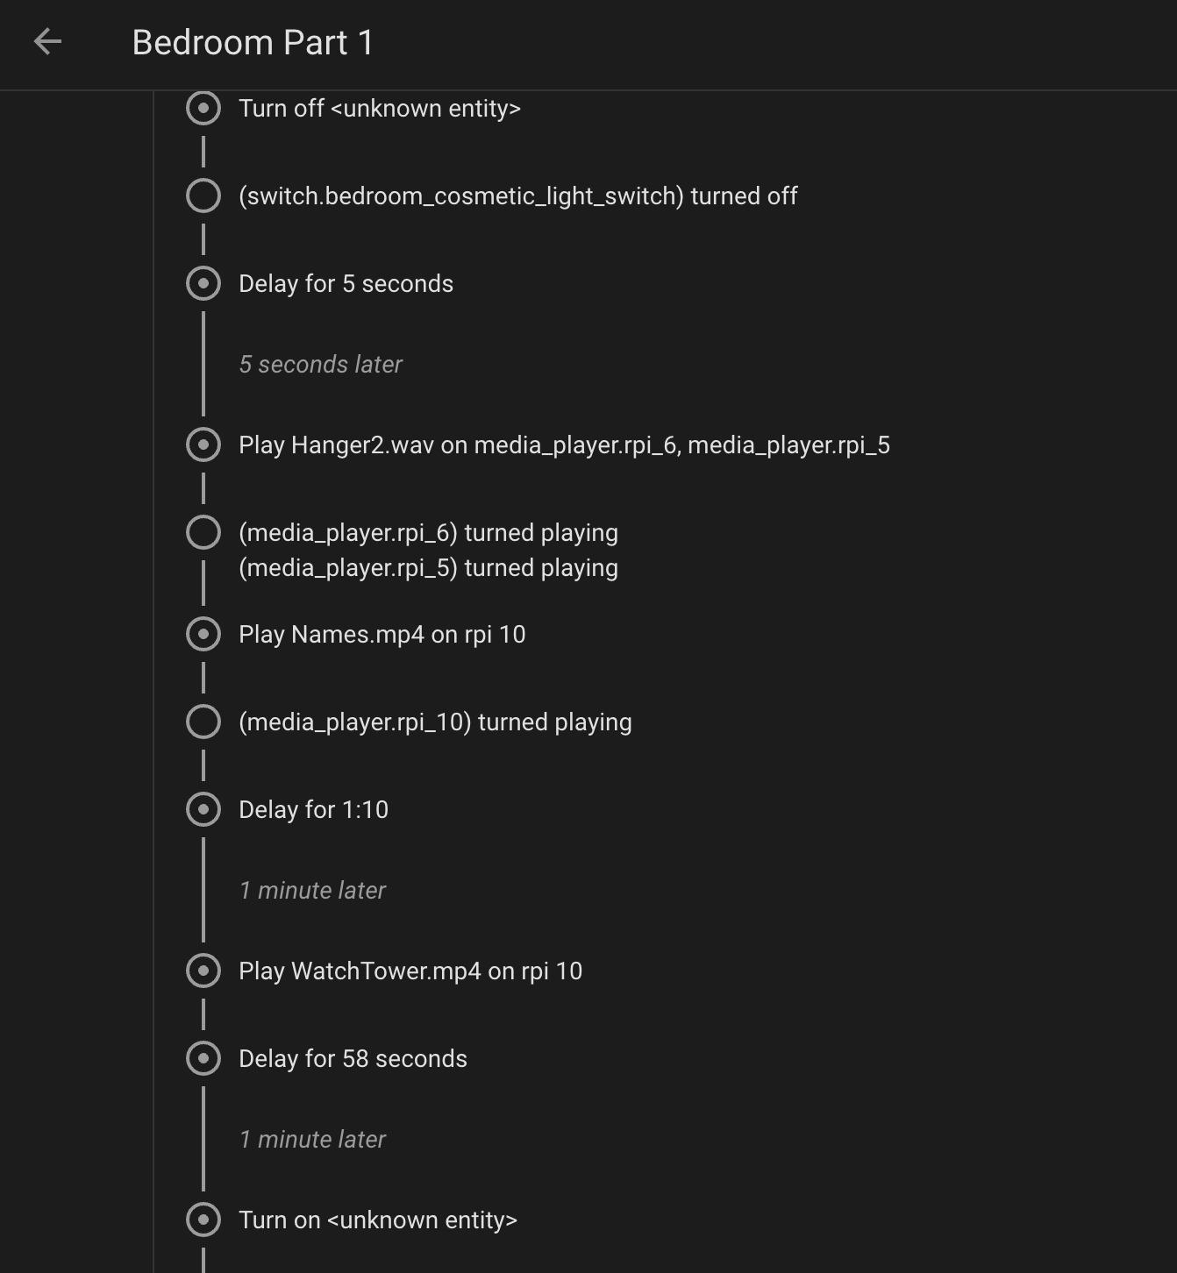The image size is (1177, 1273).
Task: Click the 'Delay for 1:10' step label
Action: point(314,810)
